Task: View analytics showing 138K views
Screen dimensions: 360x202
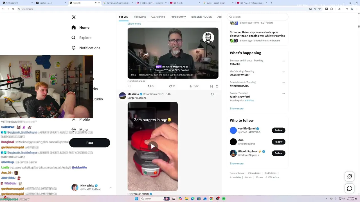Action: 194,86
